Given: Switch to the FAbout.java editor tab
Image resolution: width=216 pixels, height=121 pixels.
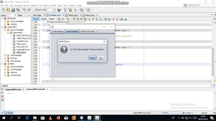Looking at the screenshot, I should click(x=73, y=15).
